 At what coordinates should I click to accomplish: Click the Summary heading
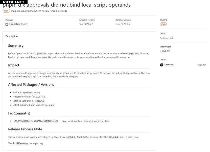coord(16,46)
